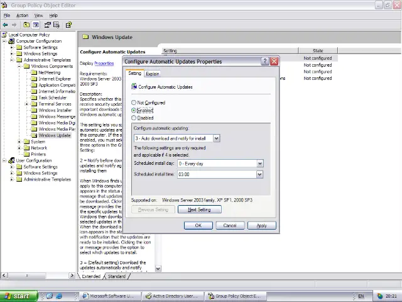Collapse the Administrative Templates node under Computer Configuration
Image resolution: width=402 pixels, height=302 pixels.
12,60
